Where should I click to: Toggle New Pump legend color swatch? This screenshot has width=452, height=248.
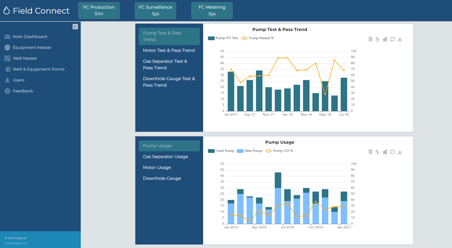coord(240,151)
